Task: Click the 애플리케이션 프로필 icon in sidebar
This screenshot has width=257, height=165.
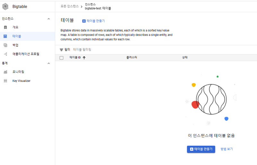Action: coord(5,54)
